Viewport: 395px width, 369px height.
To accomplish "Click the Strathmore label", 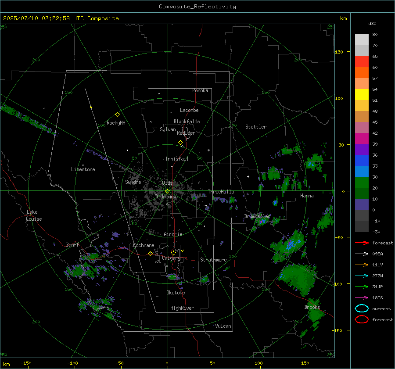I will [x=213, y=260].
